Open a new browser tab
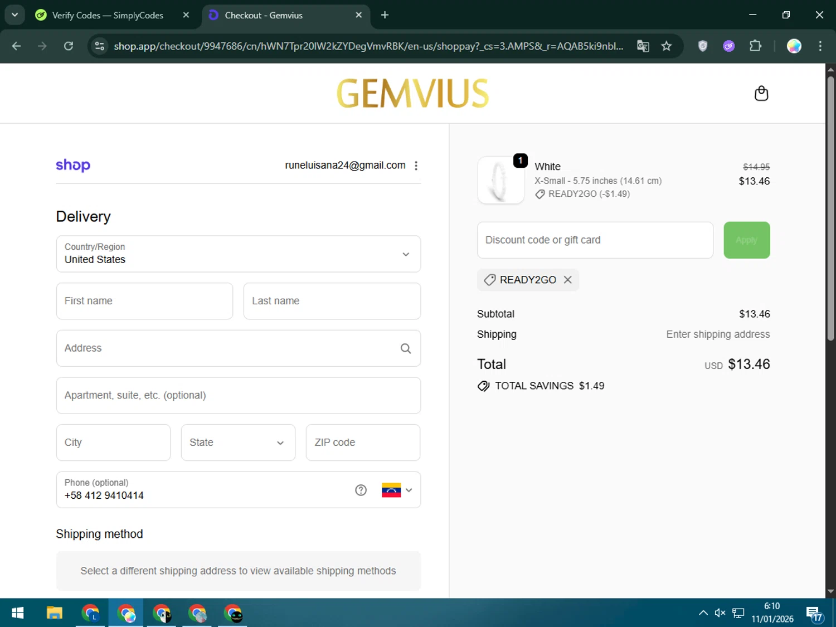This screenshot has width=836, height=627. tap(385, 15)
